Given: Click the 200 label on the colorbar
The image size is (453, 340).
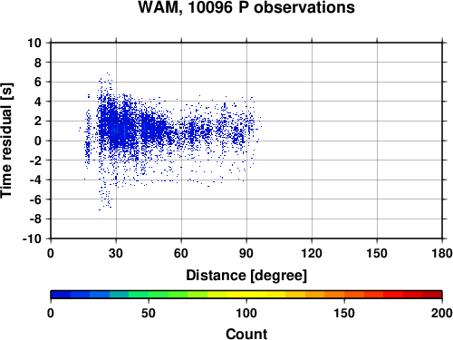Looking at the screenshot, I should [441, 313].
